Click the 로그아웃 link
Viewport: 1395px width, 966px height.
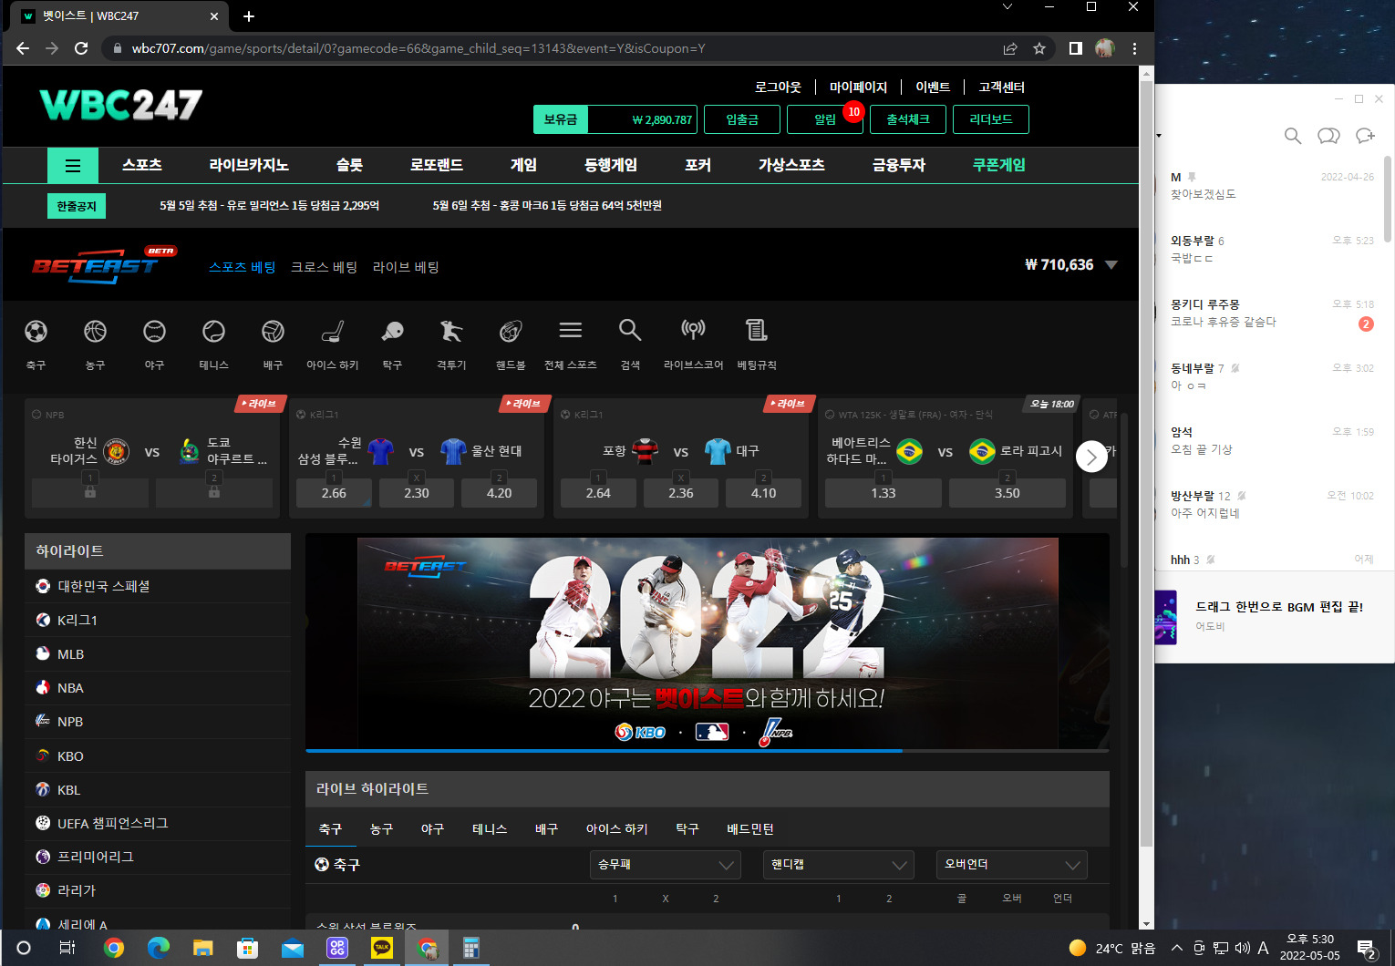point(778,87)
